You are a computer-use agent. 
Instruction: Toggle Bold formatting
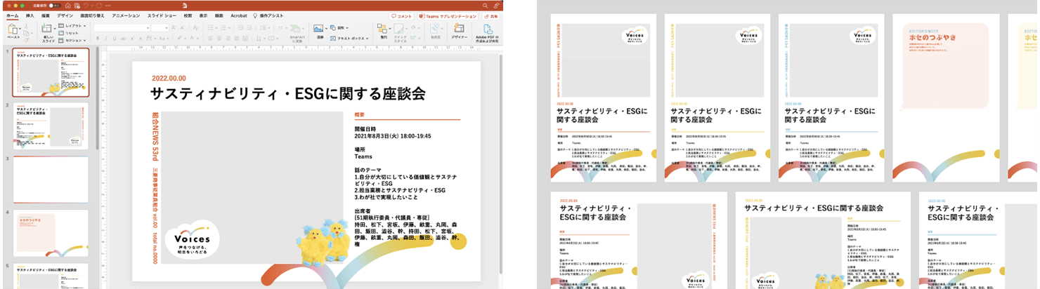98,38
